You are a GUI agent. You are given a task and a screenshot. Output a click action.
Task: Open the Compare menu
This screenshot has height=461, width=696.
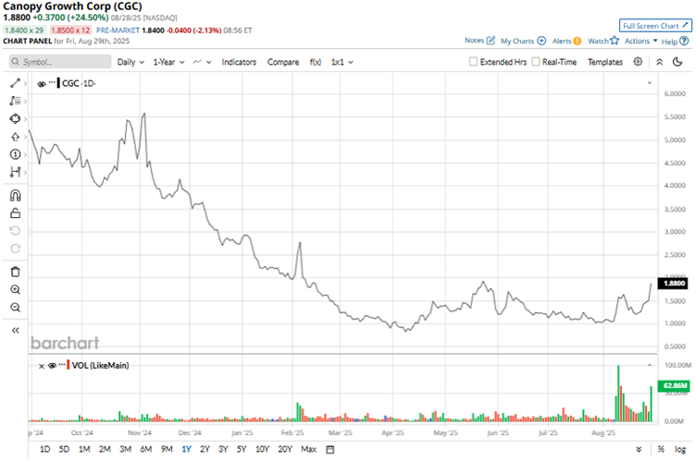pos(283,62)
